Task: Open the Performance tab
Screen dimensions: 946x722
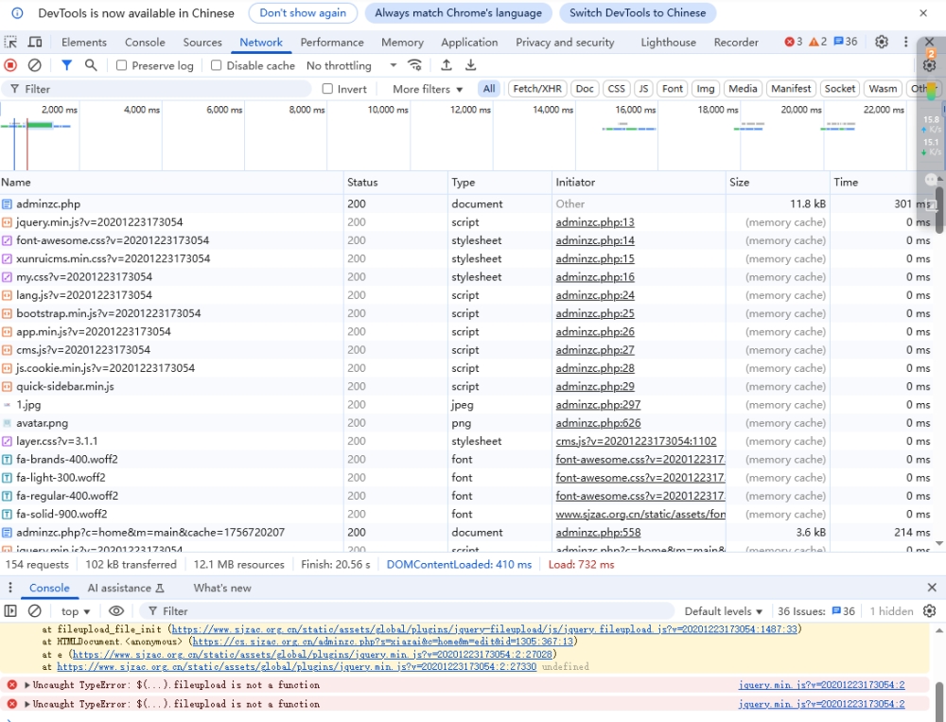Action: [332, 43]
